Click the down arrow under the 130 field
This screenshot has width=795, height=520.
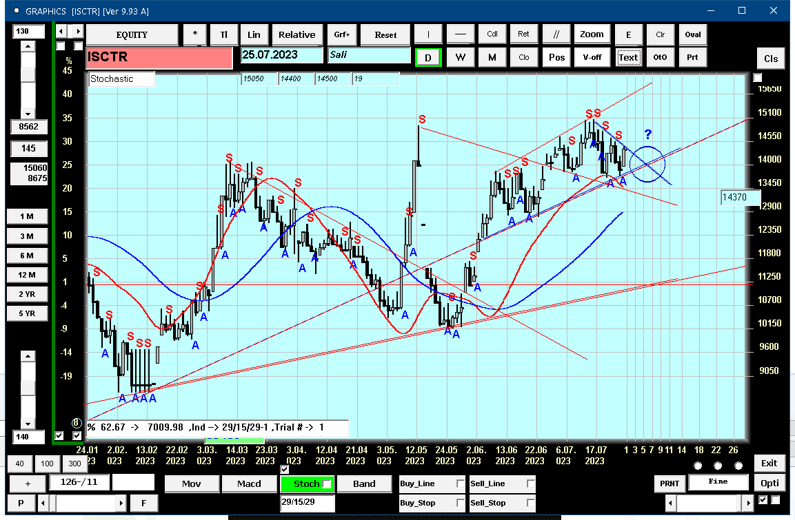click(x=28, y=114)
